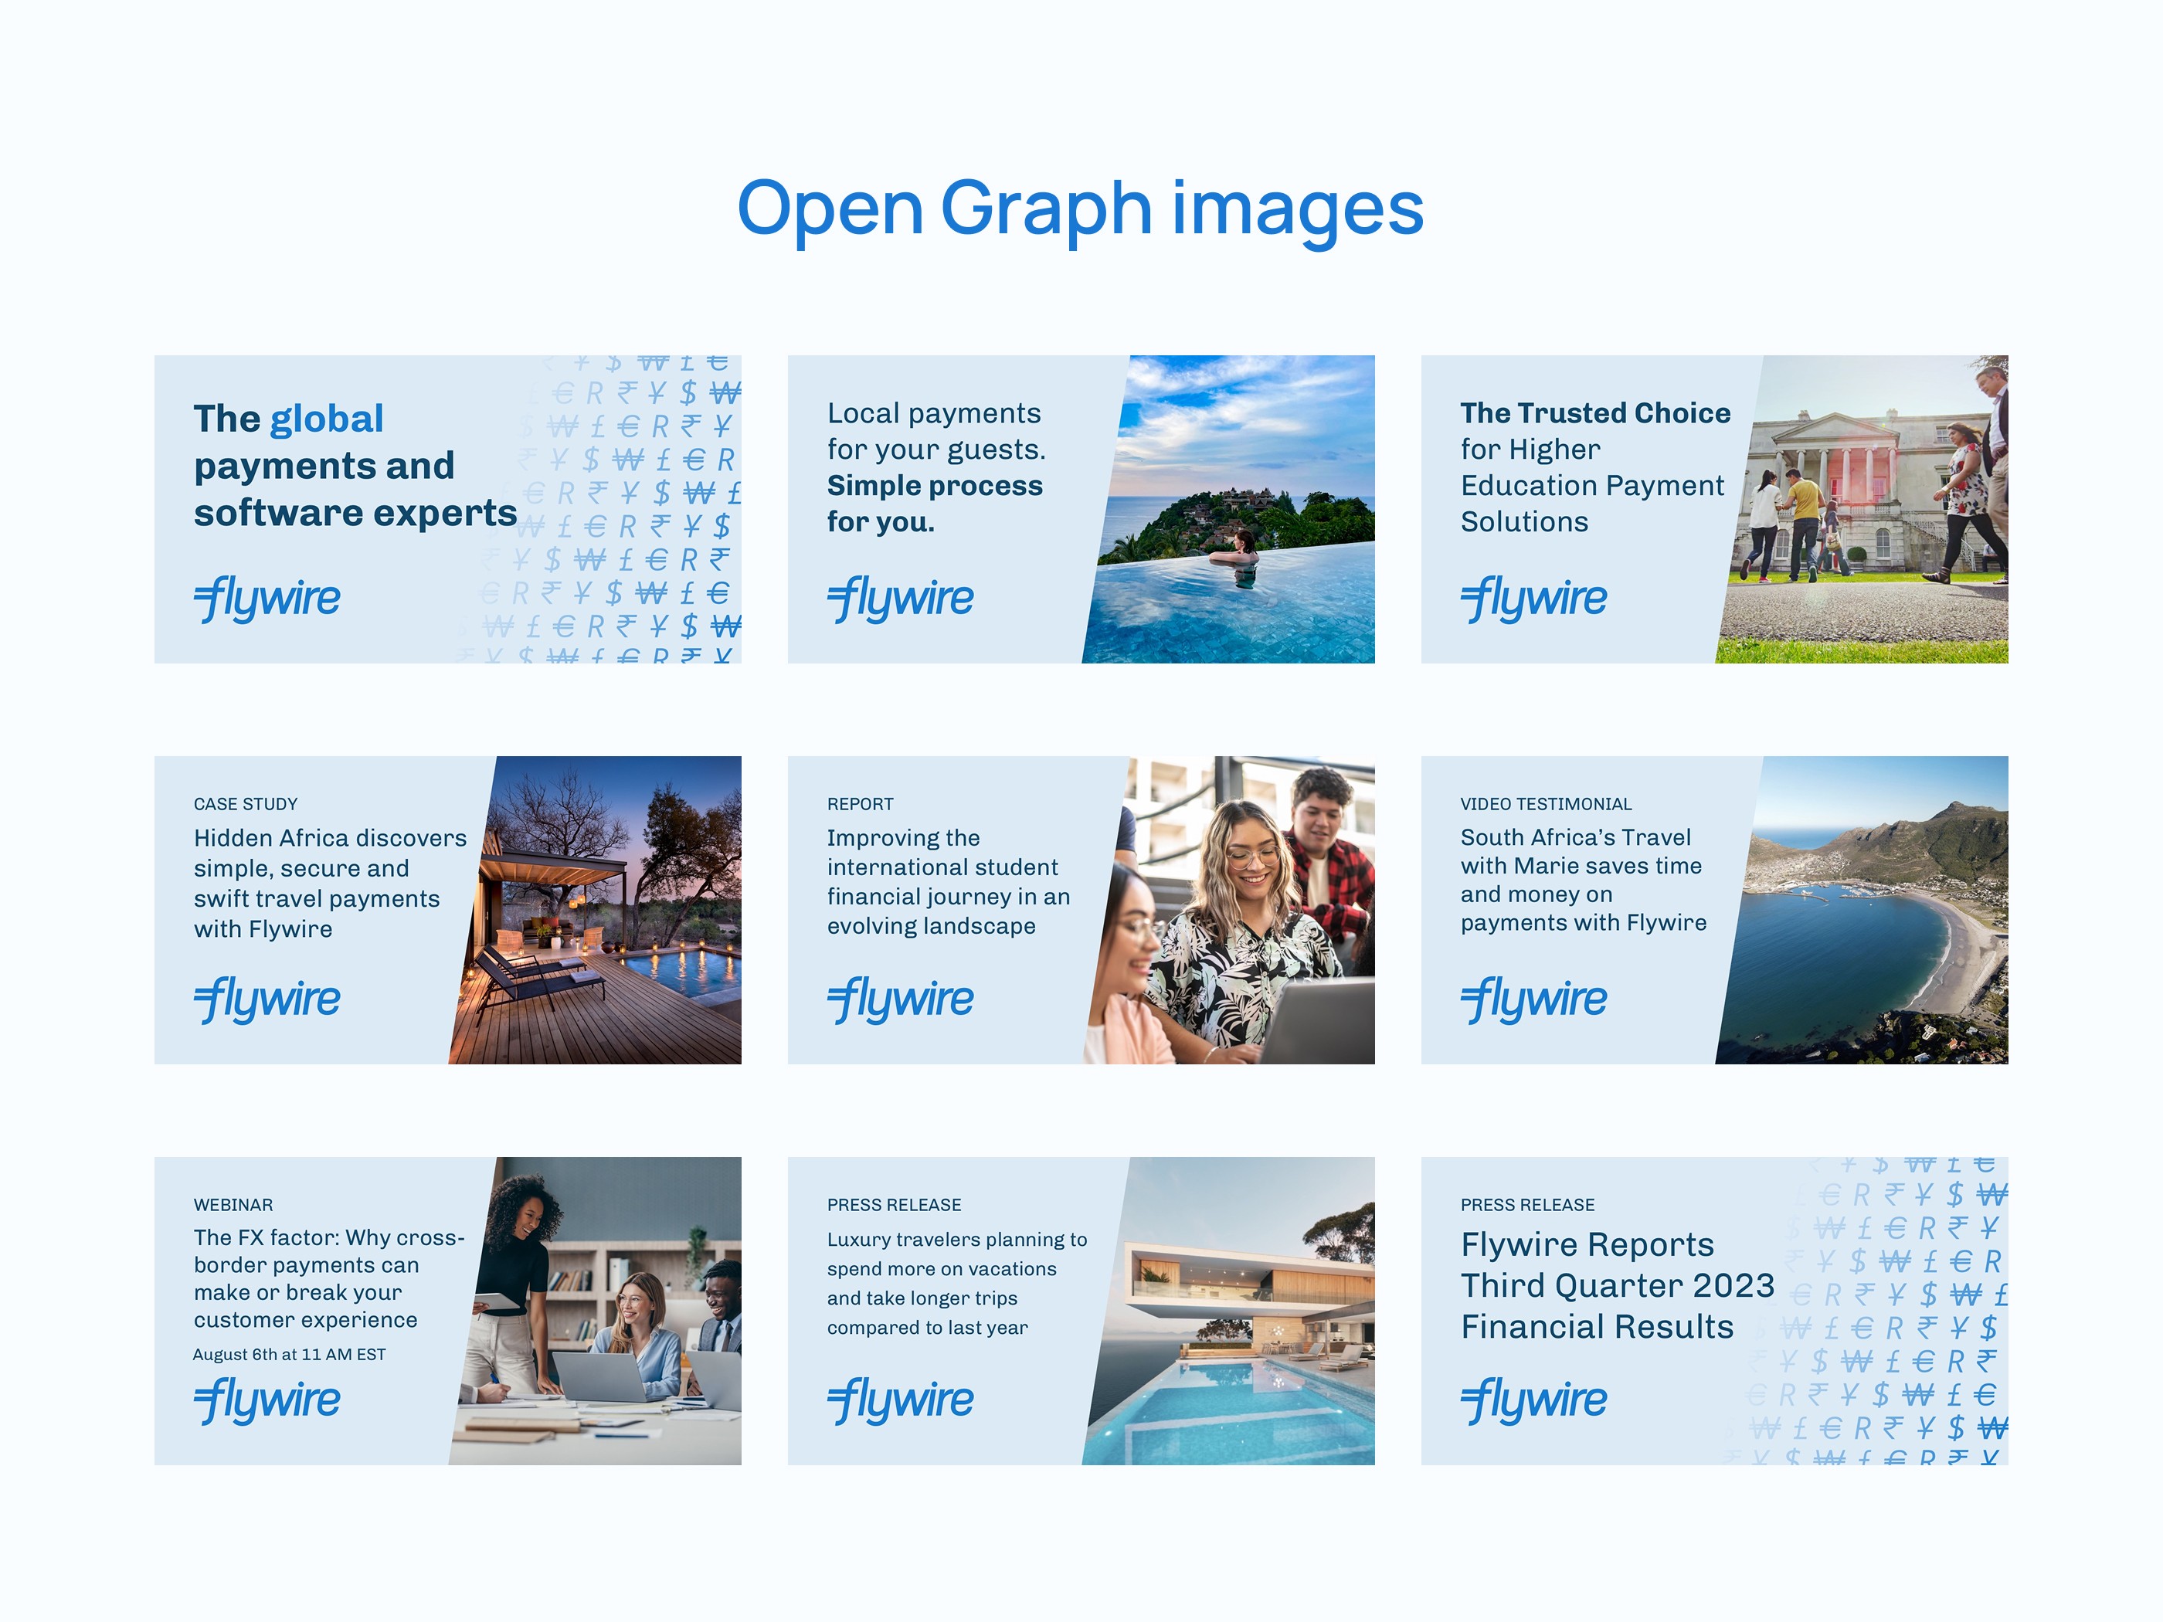Click the Flywire logo on the Luxury travelers card
This screenshot has height=1622, width=2163.
tap(901, 1400)
